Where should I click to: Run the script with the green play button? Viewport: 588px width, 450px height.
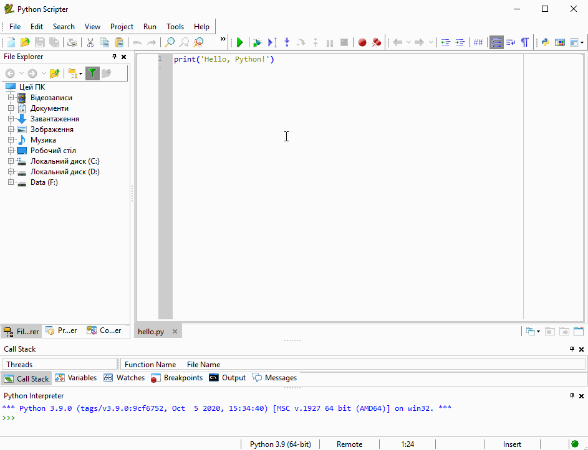[239, 42]
